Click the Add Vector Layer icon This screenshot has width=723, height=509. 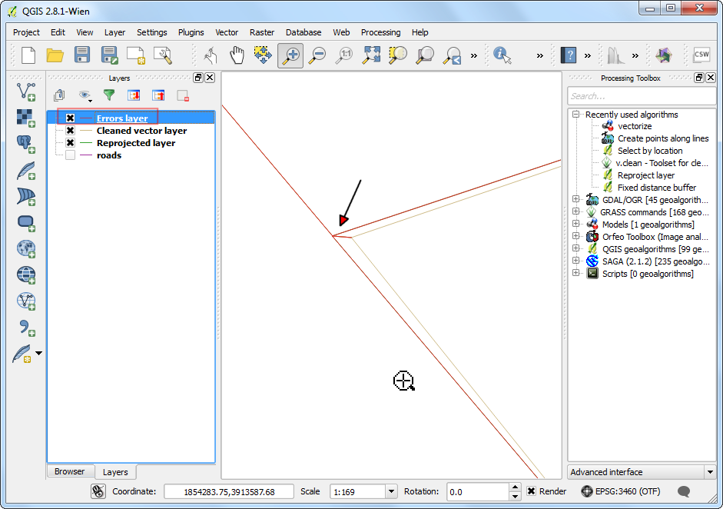26,91
